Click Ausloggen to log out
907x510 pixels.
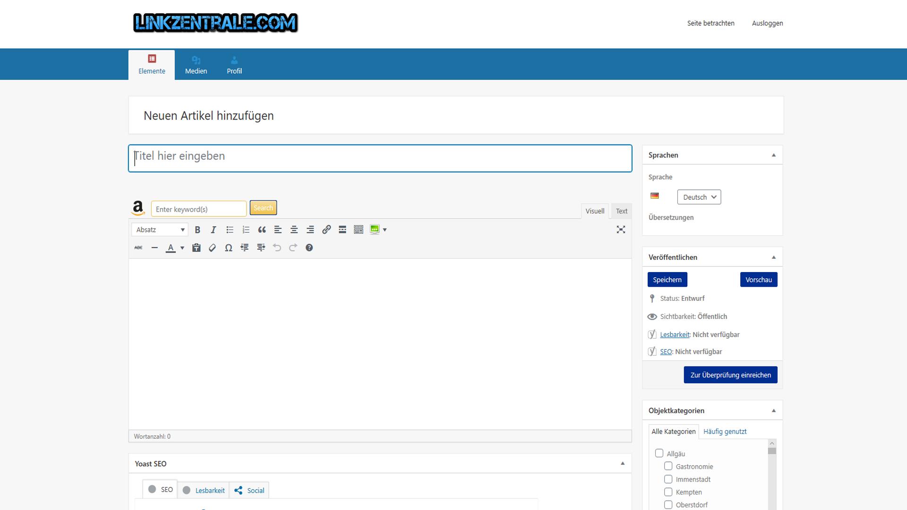click(767, 23)
